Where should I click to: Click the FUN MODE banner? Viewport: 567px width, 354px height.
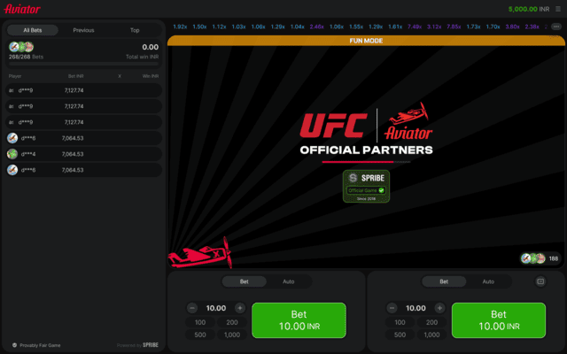pos(366,41)
